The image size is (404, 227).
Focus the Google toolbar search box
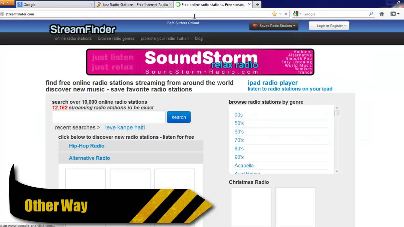click(335, 14)
